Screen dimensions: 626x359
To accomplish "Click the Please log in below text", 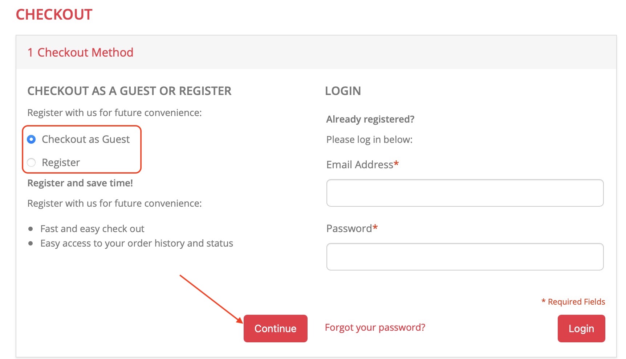I will (x=369, y=140).
